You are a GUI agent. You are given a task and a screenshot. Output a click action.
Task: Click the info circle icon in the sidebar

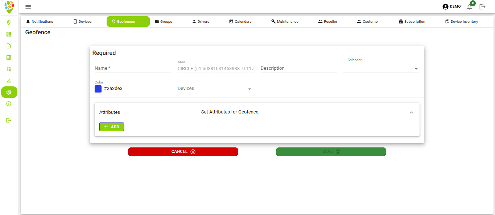pyautogui.click(x=9, y=104)
